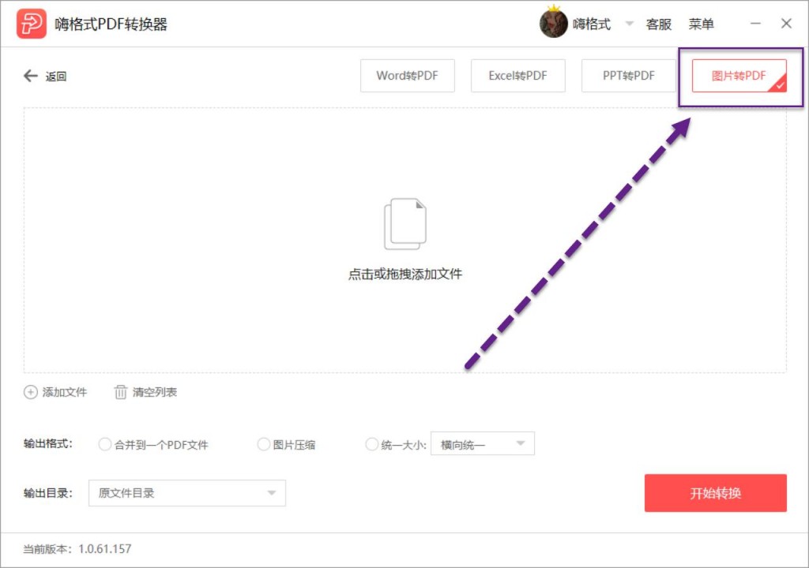809x568 pixels.
Task: Switch to the PPT转PDF tab
Action: pos(628,76)
